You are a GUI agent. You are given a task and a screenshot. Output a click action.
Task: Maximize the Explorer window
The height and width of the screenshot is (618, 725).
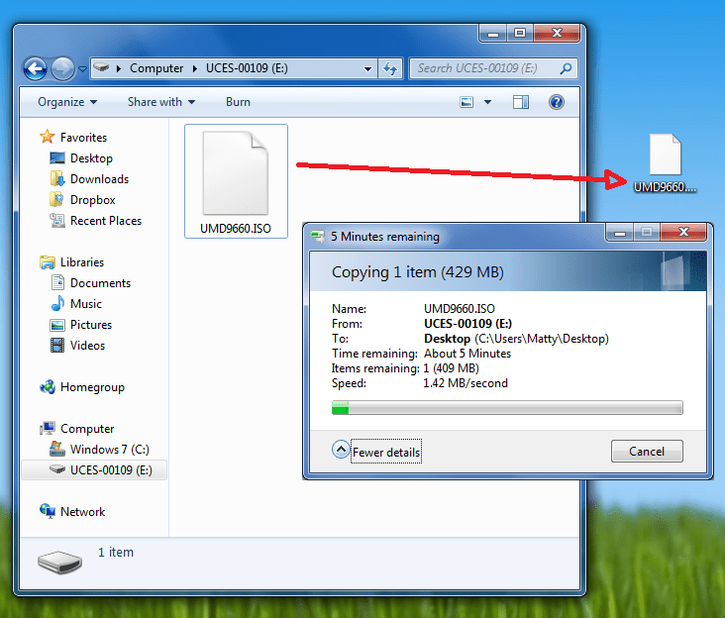click(520, 34)
